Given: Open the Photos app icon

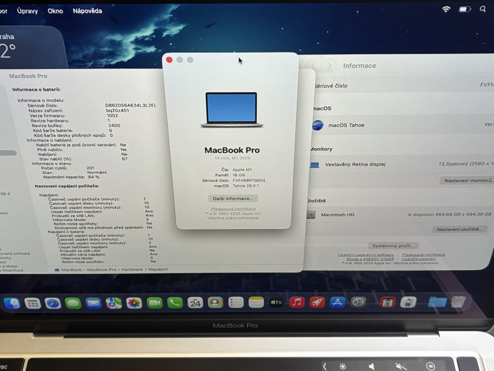Looking at the screenshot, I should pyautogui.click(x=134, y=303).
